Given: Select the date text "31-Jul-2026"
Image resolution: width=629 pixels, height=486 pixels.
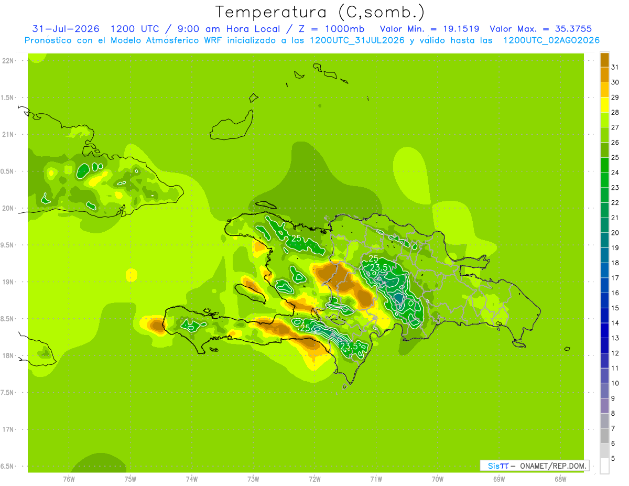Looking at the screenshot, I should tap(64, 29).
